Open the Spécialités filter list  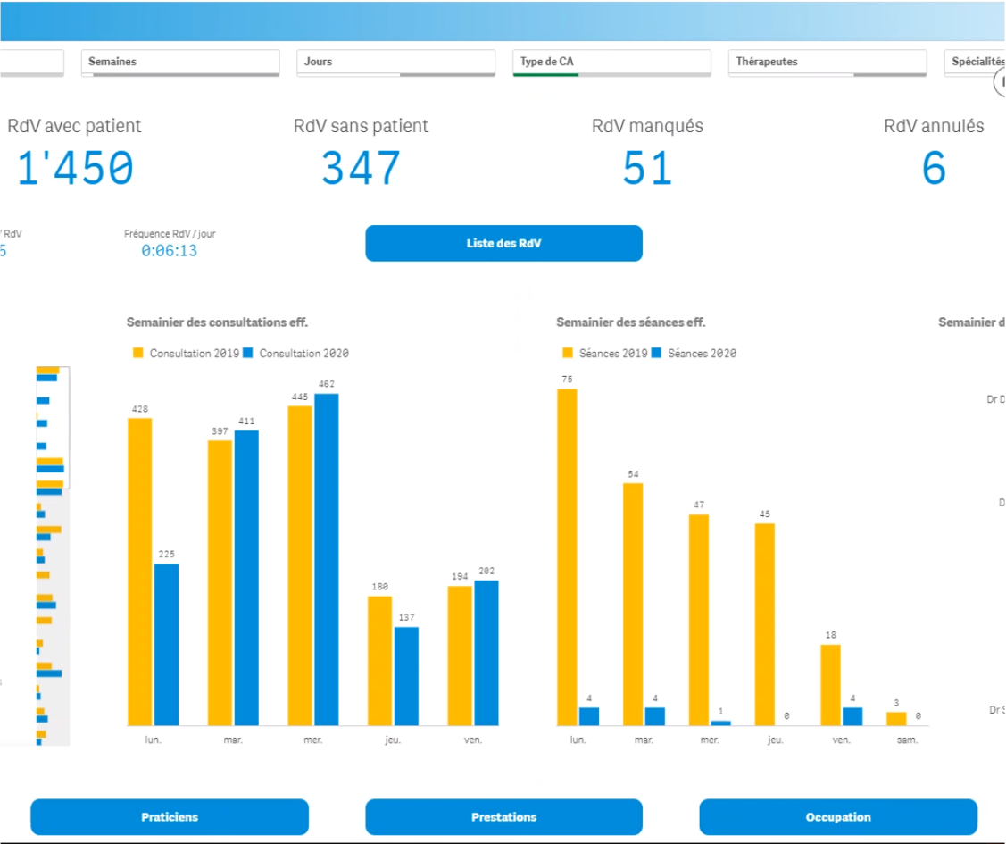[977, 62]
